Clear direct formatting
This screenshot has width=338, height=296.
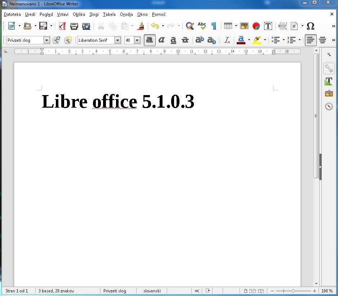tap(227, 40)
